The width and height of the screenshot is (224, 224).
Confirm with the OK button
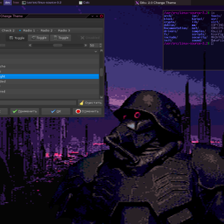tap(56, 111)
